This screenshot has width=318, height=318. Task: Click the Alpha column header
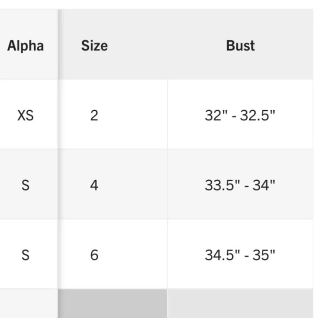tap(25, 46)
